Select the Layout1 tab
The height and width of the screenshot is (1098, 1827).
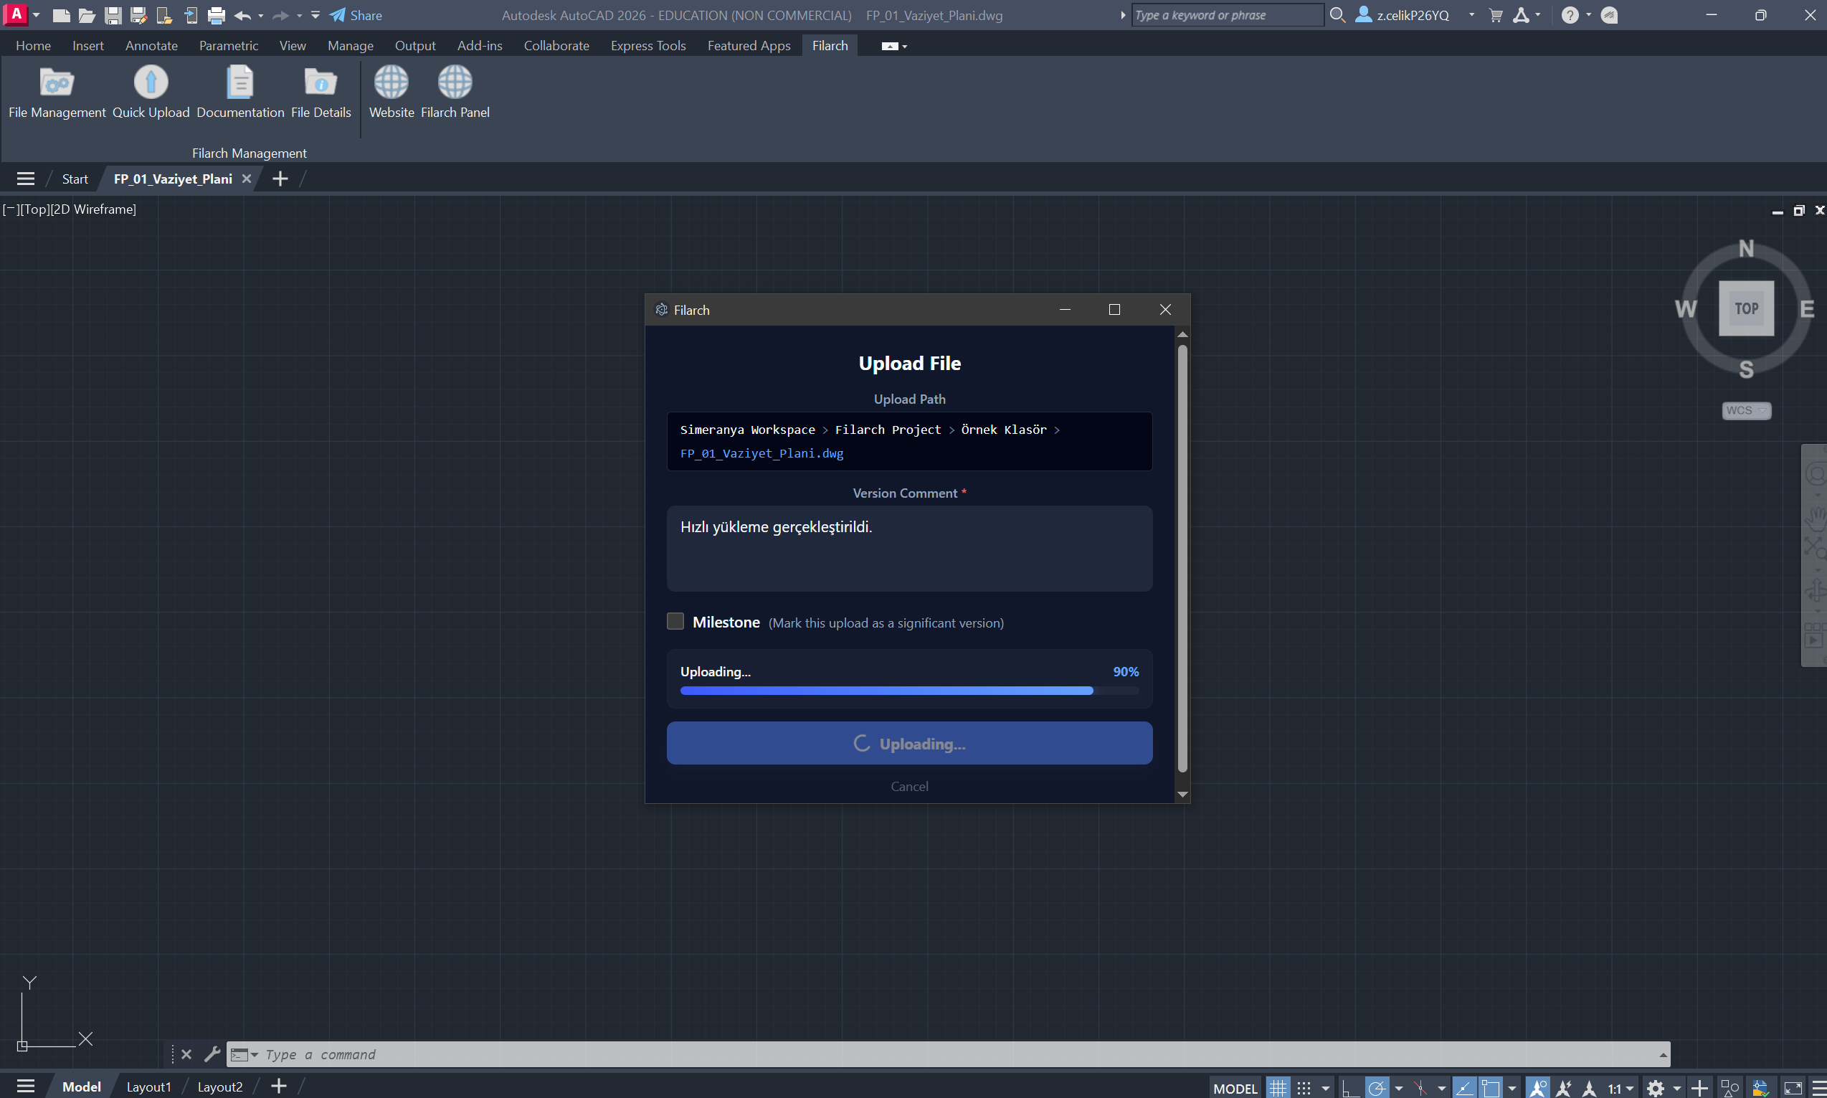click(148, 1087)
